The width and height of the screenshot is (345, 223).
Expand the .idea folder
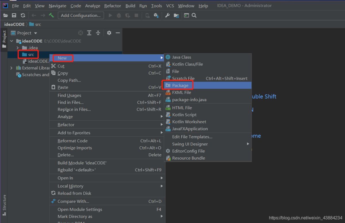(x=18, y=48)
